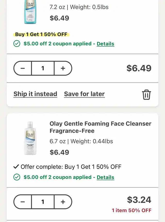Click the $3.24 discounted price

click(x=139, y=200)
